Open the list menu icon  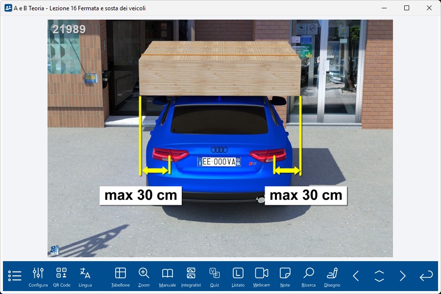tap(15, 276)
